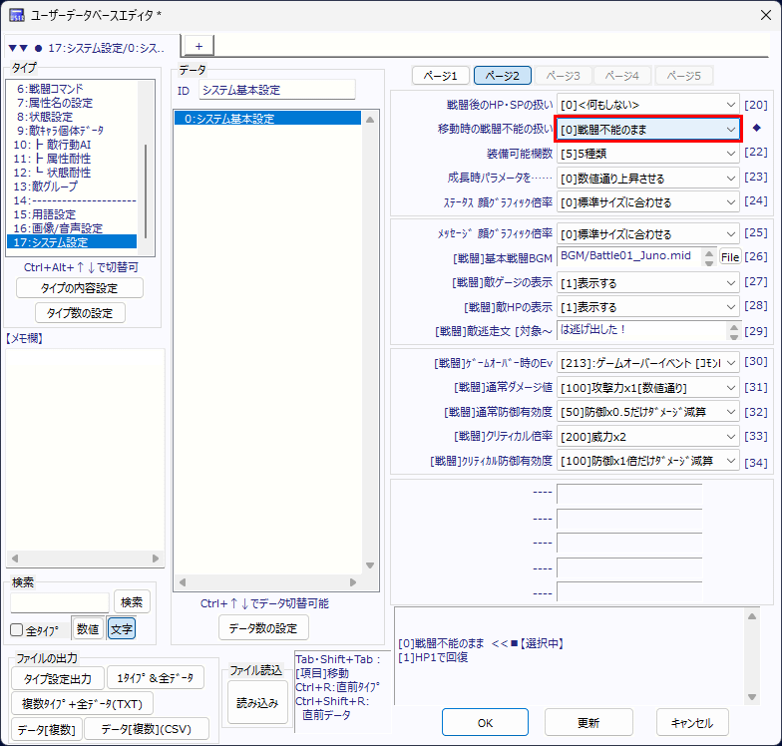Toggle the 数値 search mode button

point(88,628)
